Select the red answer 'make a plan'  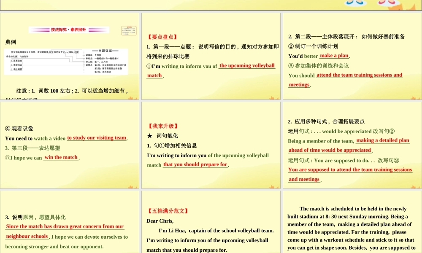334,55
